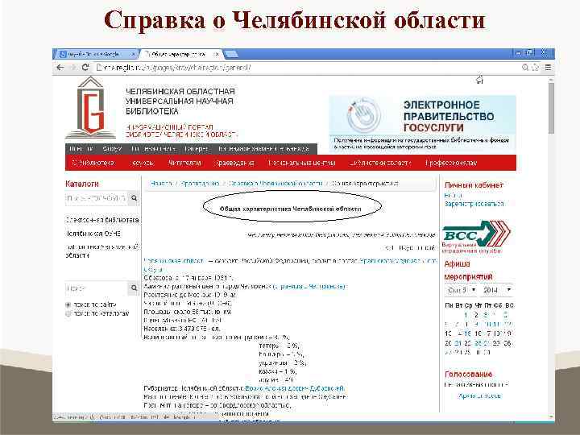The height and width of the screenshot is (435, 580).
Task: Open a new browser tab
Action: [231, 55]
